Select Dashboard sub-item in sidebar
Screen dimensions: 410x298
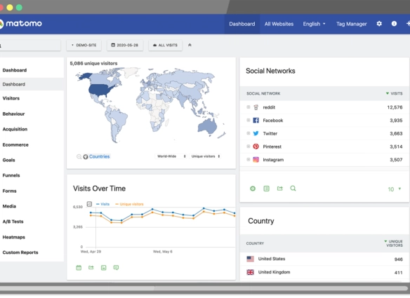[x=32, y=84]
